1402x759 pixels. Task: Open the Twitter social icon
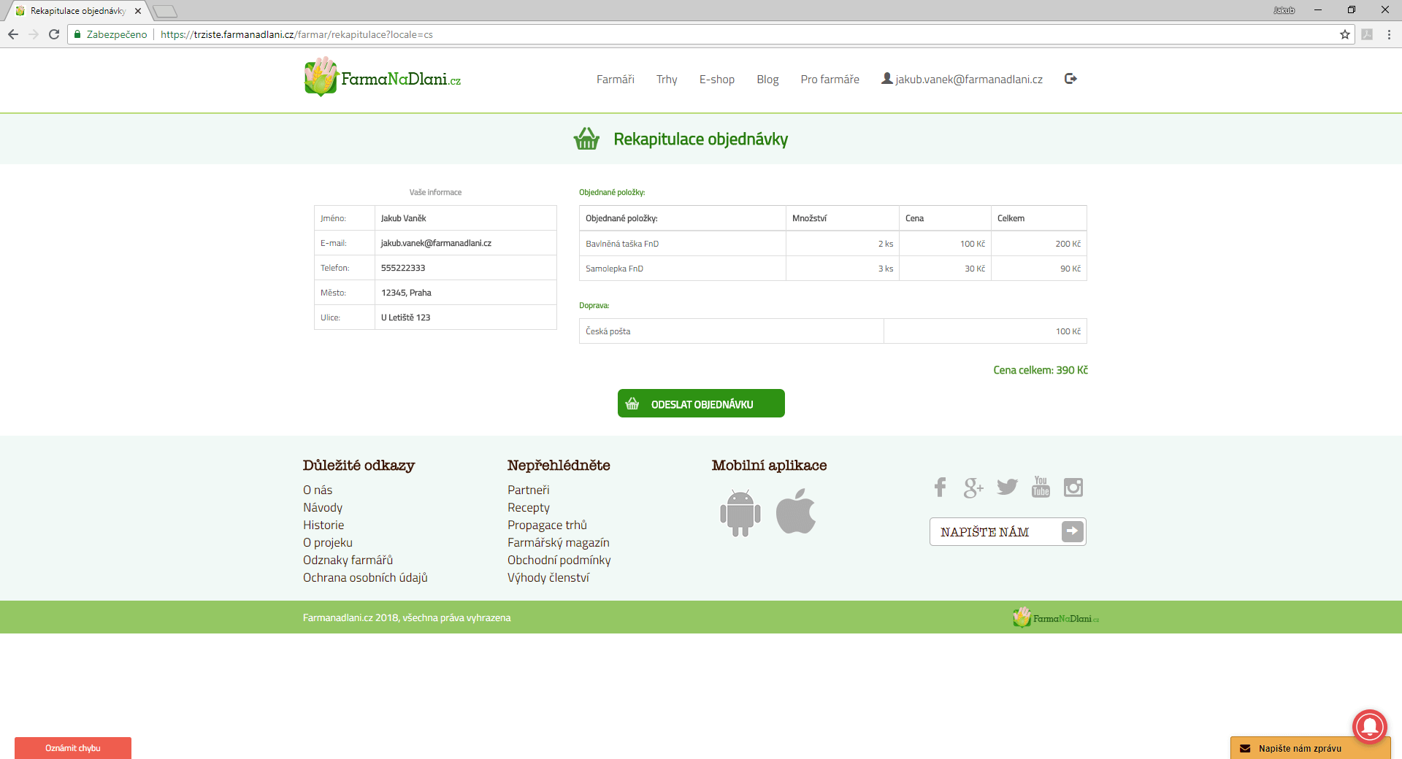click(x=1007, y=488)
